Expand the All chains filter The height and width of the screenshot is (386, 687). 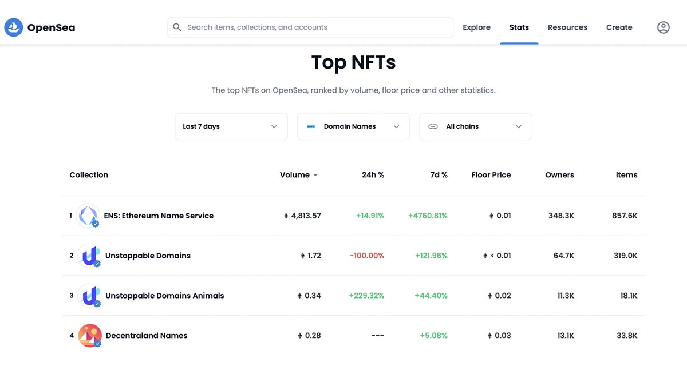click(475, 126)
